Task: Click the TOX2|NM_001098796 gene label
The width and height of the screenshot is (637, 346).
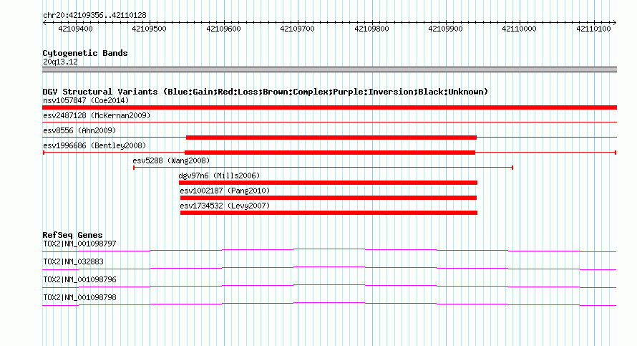Action: pyautogui.click(x=79, y=279)
